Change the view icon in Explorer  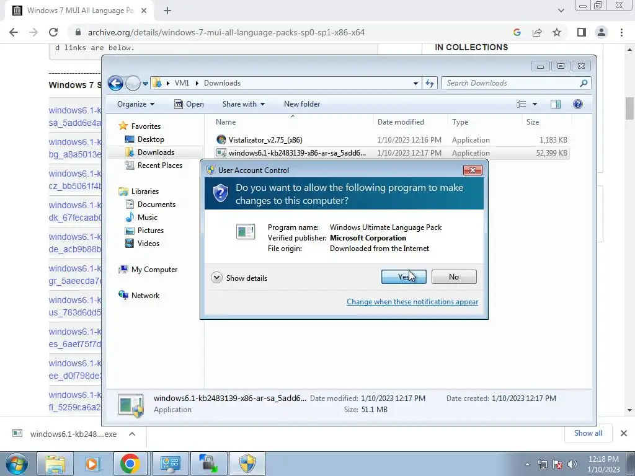[521, 104]
